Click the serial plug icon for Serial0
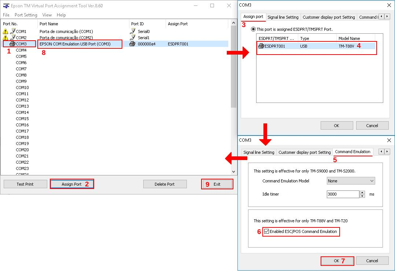Viewport: 395px width, 271px height. pyautogui.click(x=133, y=31)
